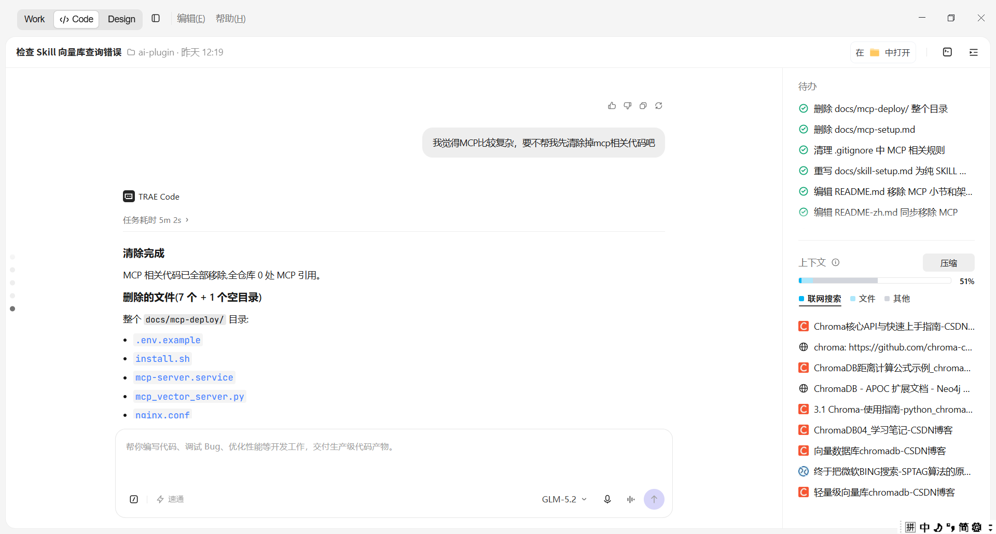Click the thumbs down feedback icon
This screenshot has height=534, width=996.
tap(628, 106)
